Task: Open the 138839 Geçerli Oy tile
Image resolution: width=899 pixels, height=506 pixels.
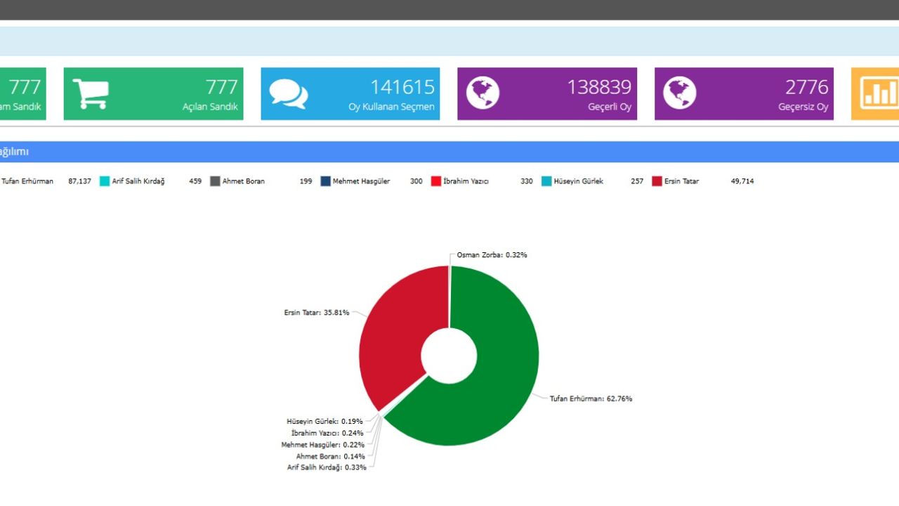Action: [546, 93]
